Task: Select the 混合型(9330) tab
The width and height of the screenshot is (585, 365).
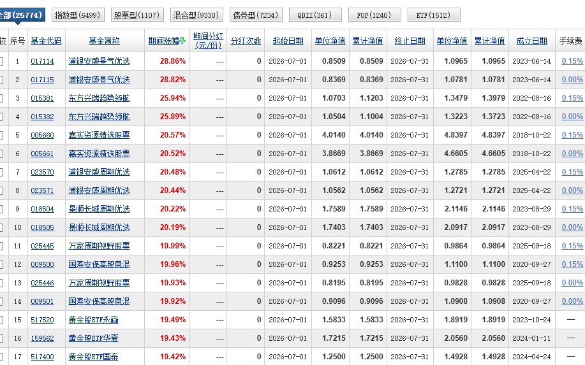Action: (x=196, y=15)
